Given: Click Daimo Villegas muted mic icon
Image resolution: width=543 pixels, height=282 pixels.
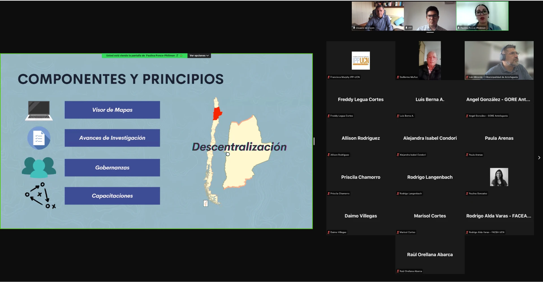Looking at the screenshot, I should click(329, 232).
